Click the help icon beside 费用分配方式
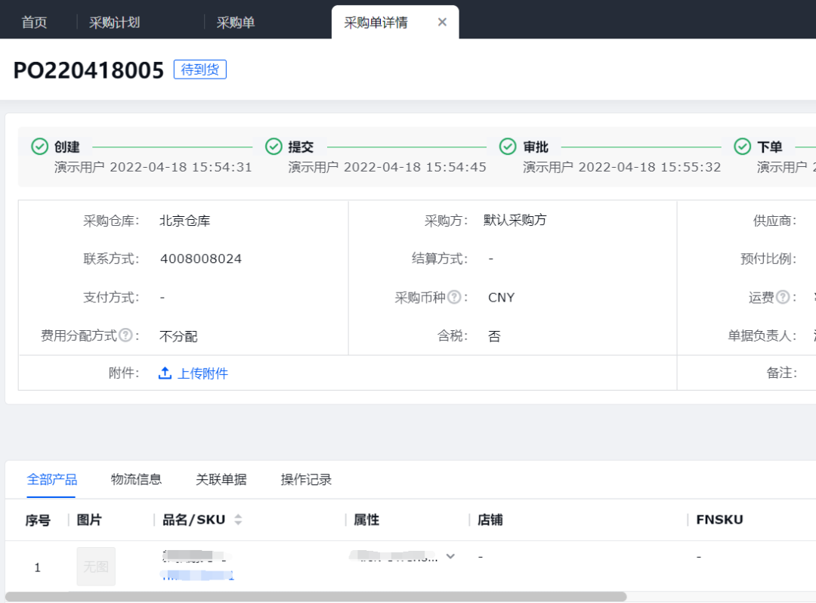816x603 pixels. 125,336
